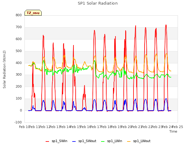Click the Solar Radiation (W/m2) axis label
Screen dimensions: 196x147
click(4, 70)
